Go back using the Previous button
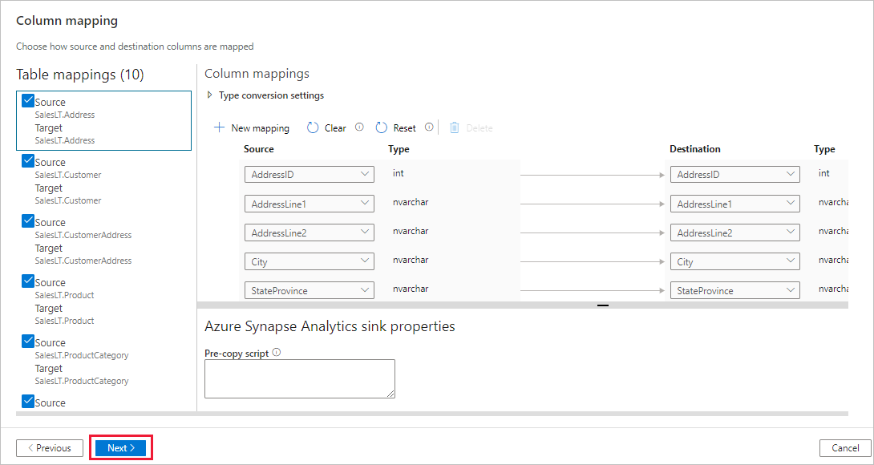 coord(50,447)
